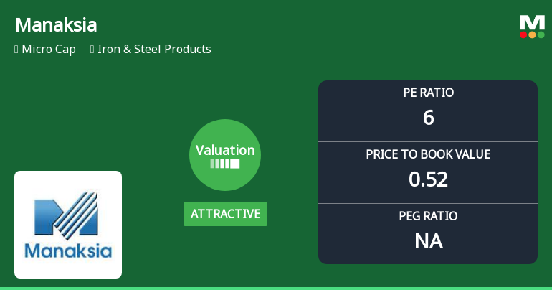The width and height of the screenshot is (552, 290).
Task: Click the light green bar at the bottom
Action: click(276, 288)
